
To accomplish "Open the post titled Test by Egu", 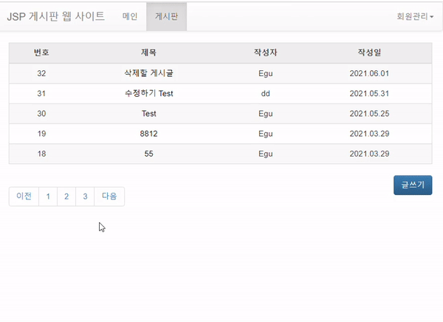I will pyautogui.click(x=149, y=114).
